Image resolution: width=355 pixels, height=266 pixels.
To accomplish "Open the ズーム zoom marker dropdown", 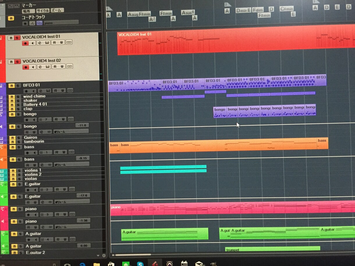I will 57,10.
